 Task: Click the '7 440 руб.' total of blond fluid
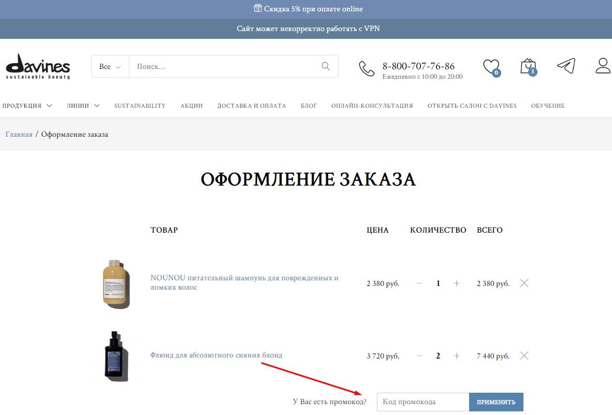tap(493, 356)
